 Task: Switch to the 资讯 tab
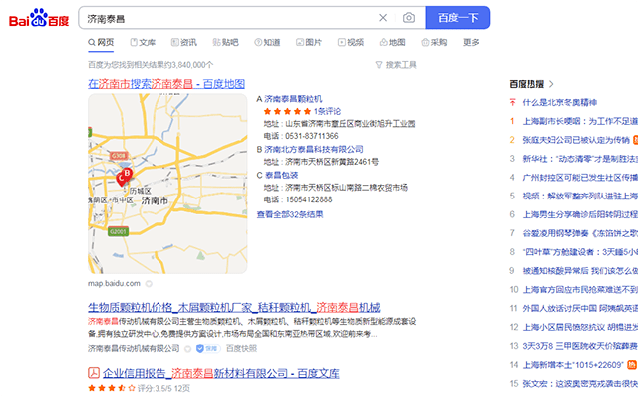click(x=184, y=42)
